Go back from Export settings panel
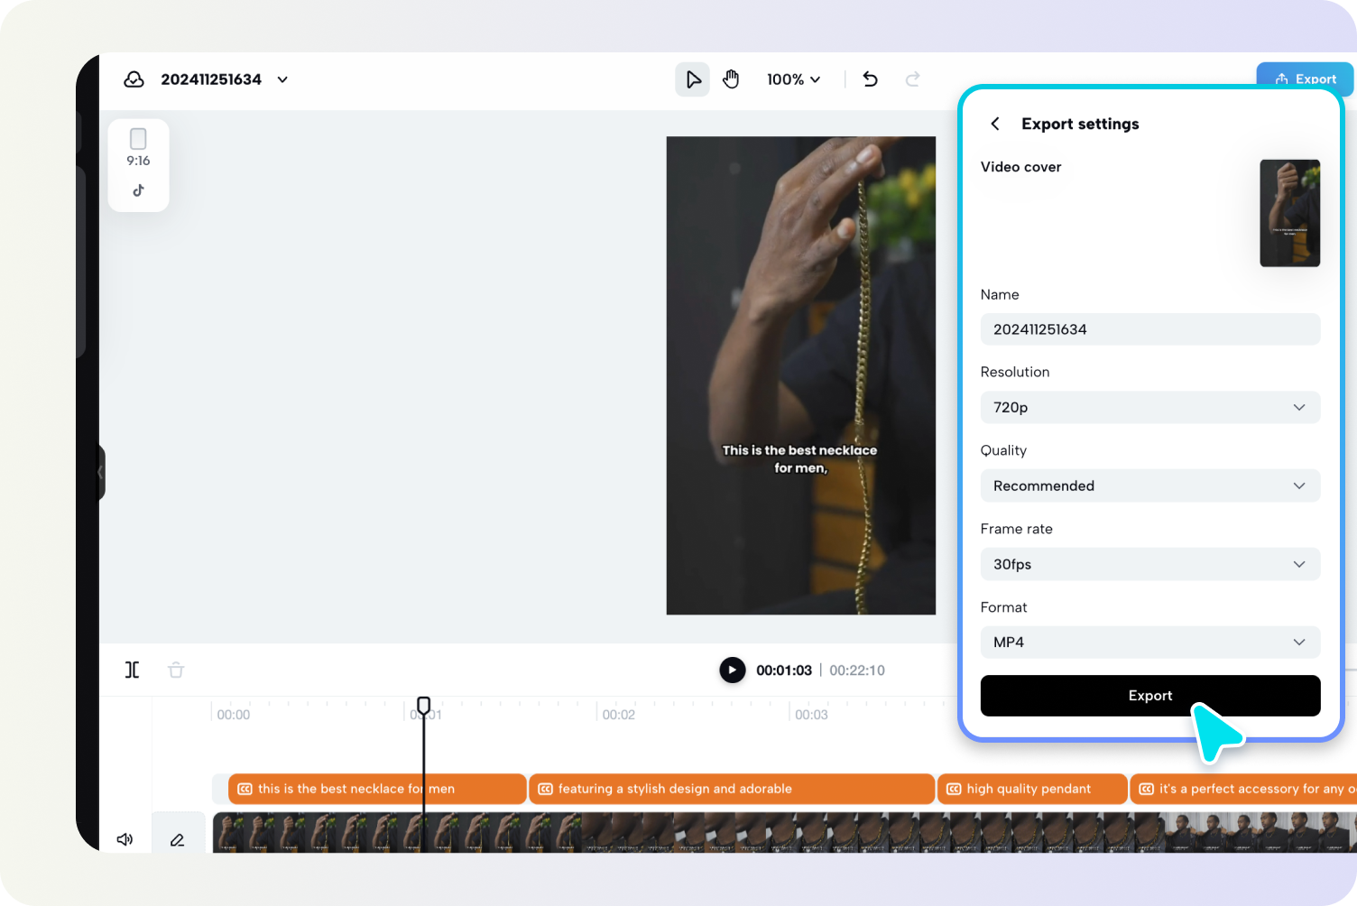The height and width of the screenshot is (906, 1357). click(x=995, y=124)
